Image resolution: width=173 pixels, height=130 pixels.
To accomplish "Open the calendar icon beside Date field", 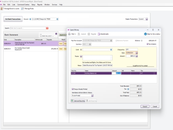I will point(137,53).
